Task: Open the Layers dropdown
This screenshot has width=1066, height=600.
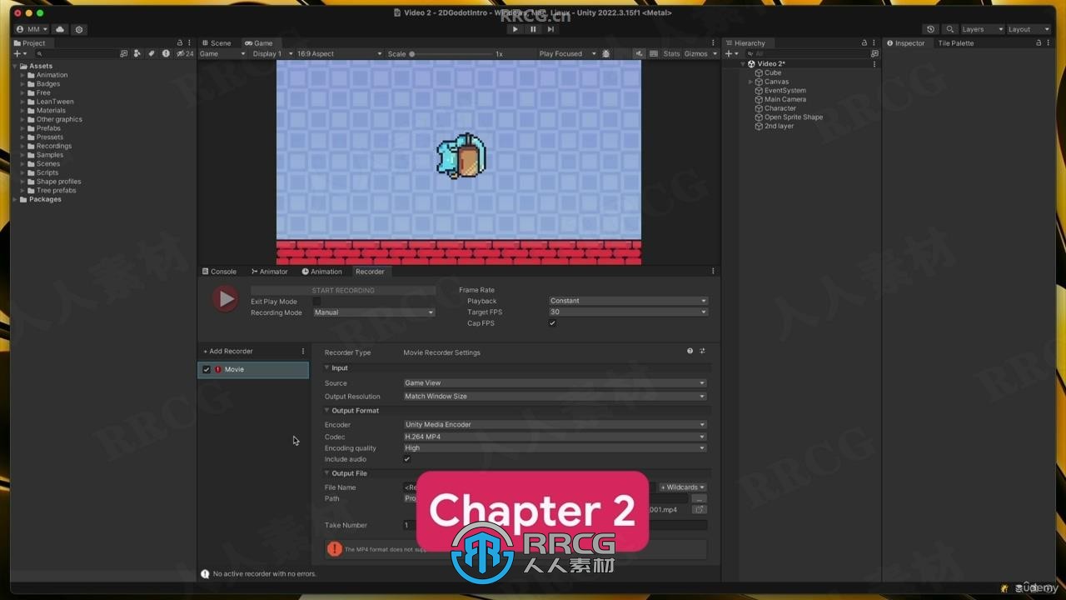Action: coord(981,29)
